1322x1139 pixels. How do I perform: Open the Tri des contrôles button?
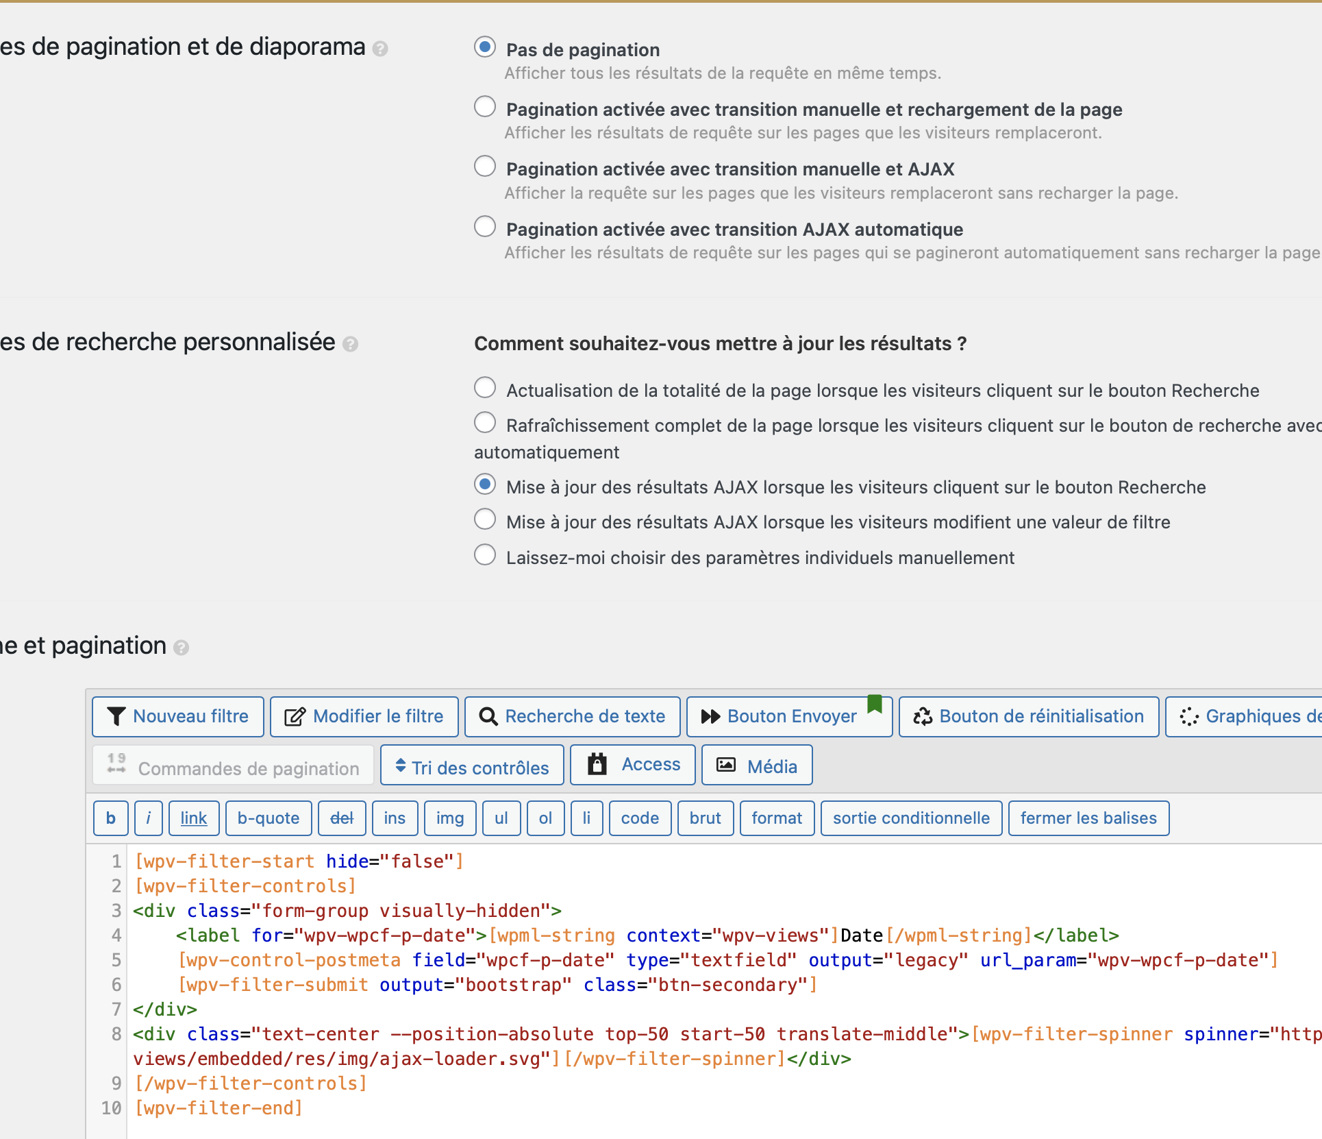click(x=472, y=766)
